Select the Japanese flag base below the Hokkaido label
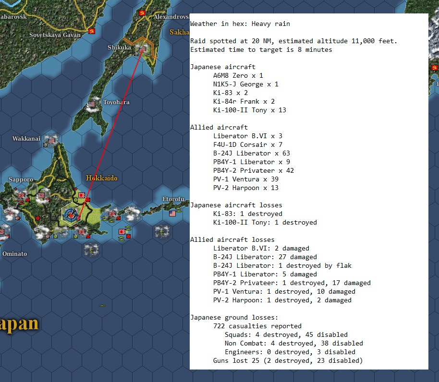The image size is (439, 382). pos(82,195)
